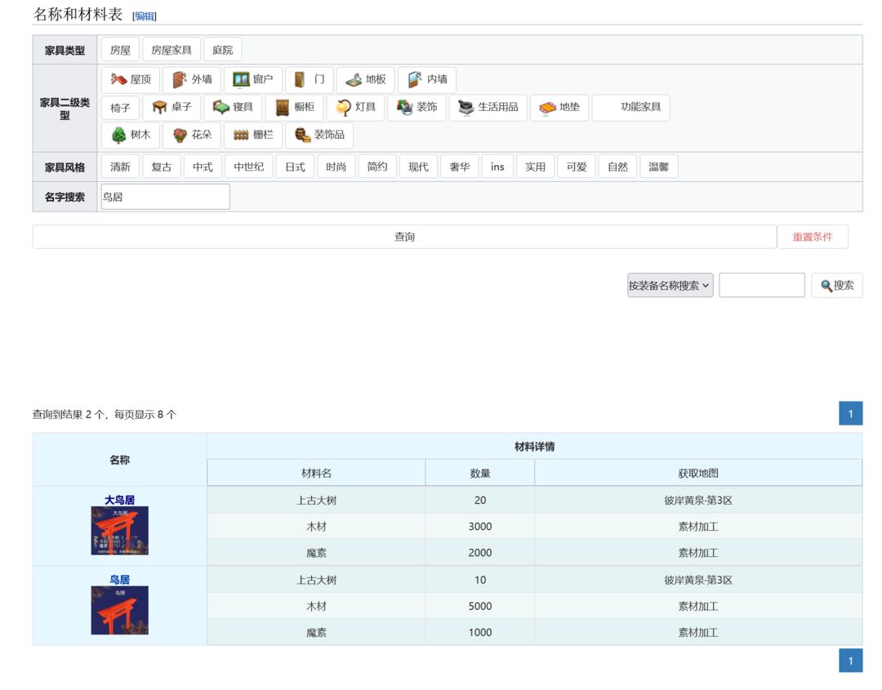Focus the empty search box beside the dropdown
Screen dimensions: 882x690
(x=762, y=285)
